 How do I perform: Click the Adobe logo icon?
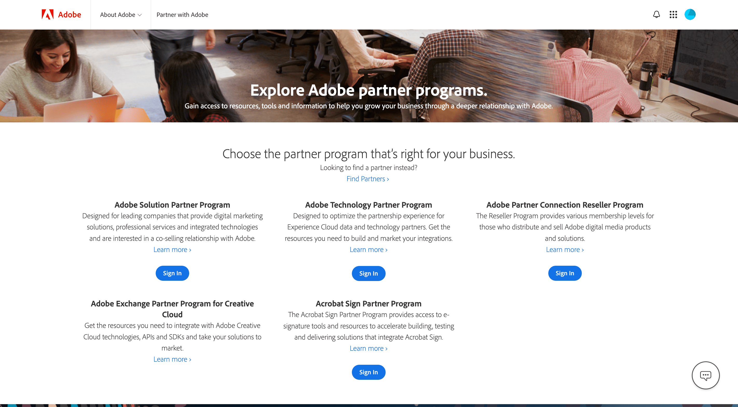point(47,14)
